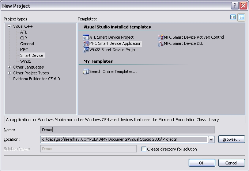Click the My Templates heading
The height and width of the screenshot is (171, 249).
pos(98,61)
